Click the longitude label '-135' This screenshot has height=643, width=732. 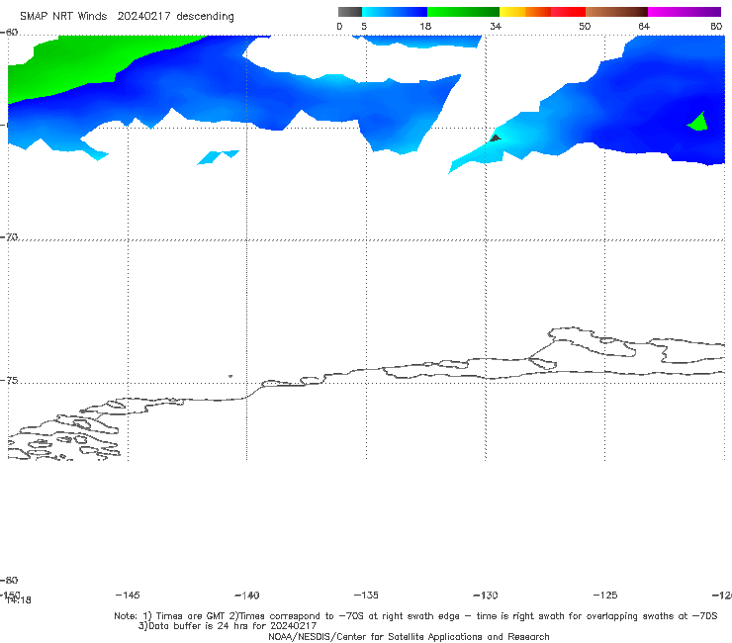pos(366,595)
